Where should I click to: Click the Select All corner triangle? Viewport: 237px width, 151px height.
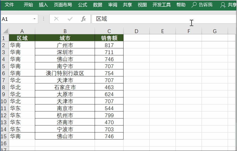point(6,31)
